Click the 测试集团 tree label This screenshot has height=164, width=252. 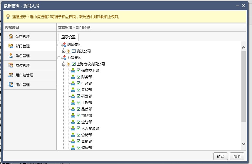pos(74,45)
